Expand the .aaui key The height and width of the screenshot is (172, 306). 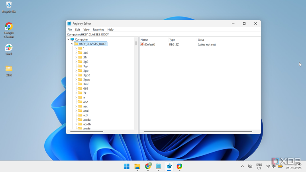coord(76,111)
